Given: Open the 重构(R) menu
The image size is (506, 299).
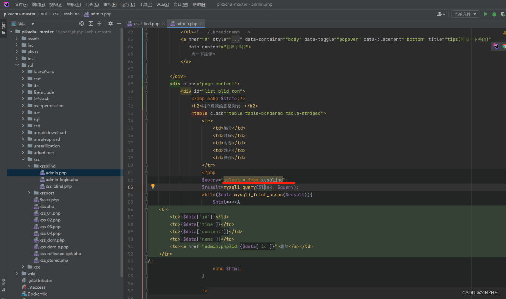Looking at the screenshot, I should point(110,5).
